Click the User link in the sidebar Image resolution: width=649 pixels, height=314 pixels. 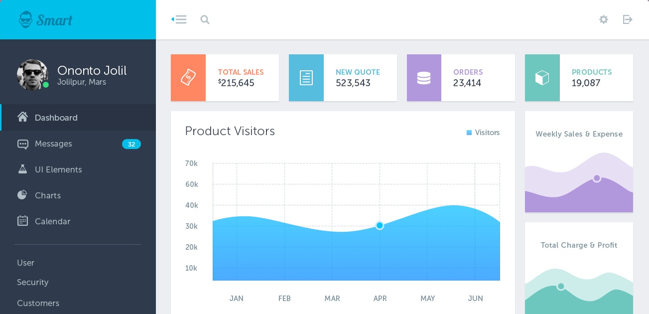coord(26,263)
